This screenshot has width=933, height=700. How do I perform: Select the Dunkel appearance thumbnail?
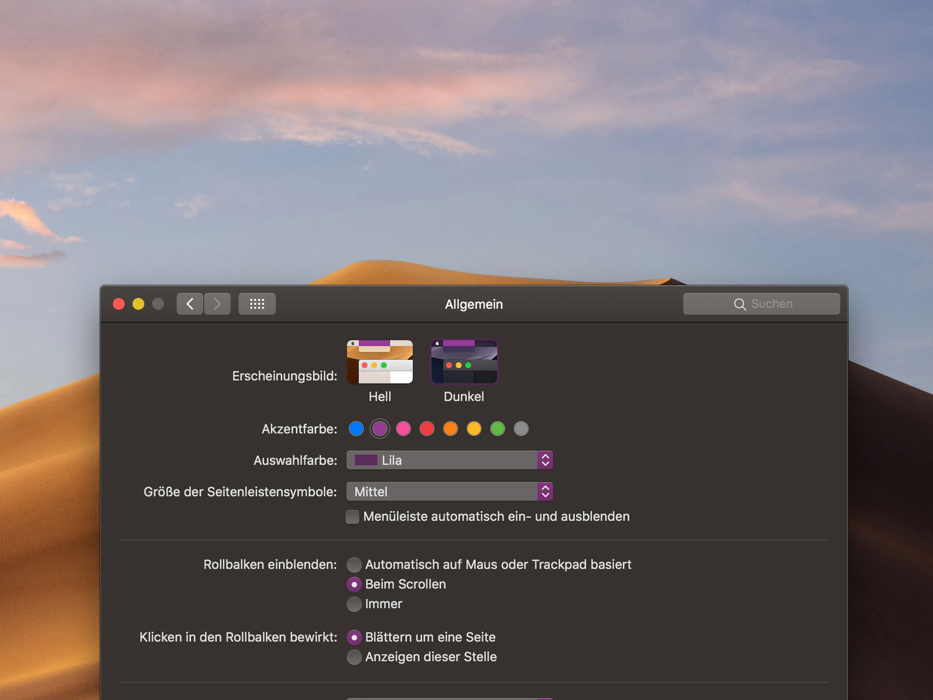(464, 362)
